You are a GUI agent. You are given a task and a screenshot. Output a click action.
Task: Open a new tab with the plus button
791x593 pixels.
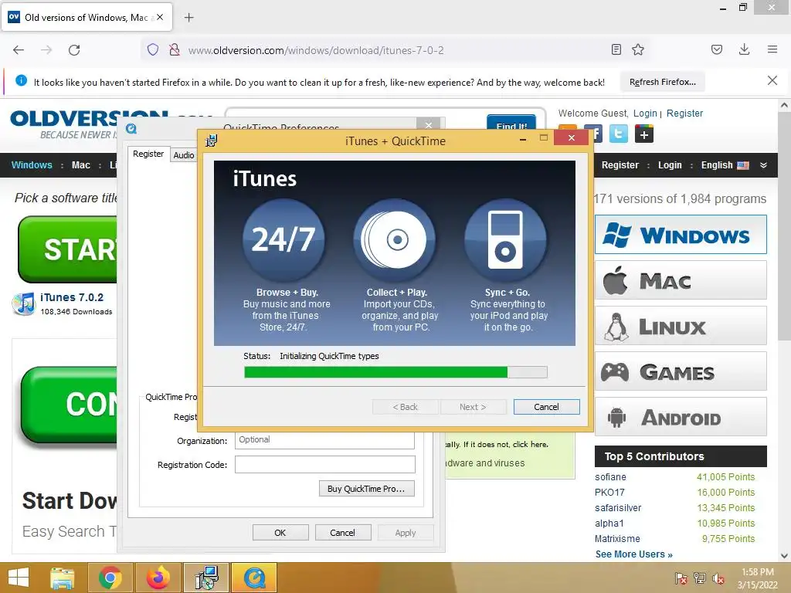click(x=188, y=18)
